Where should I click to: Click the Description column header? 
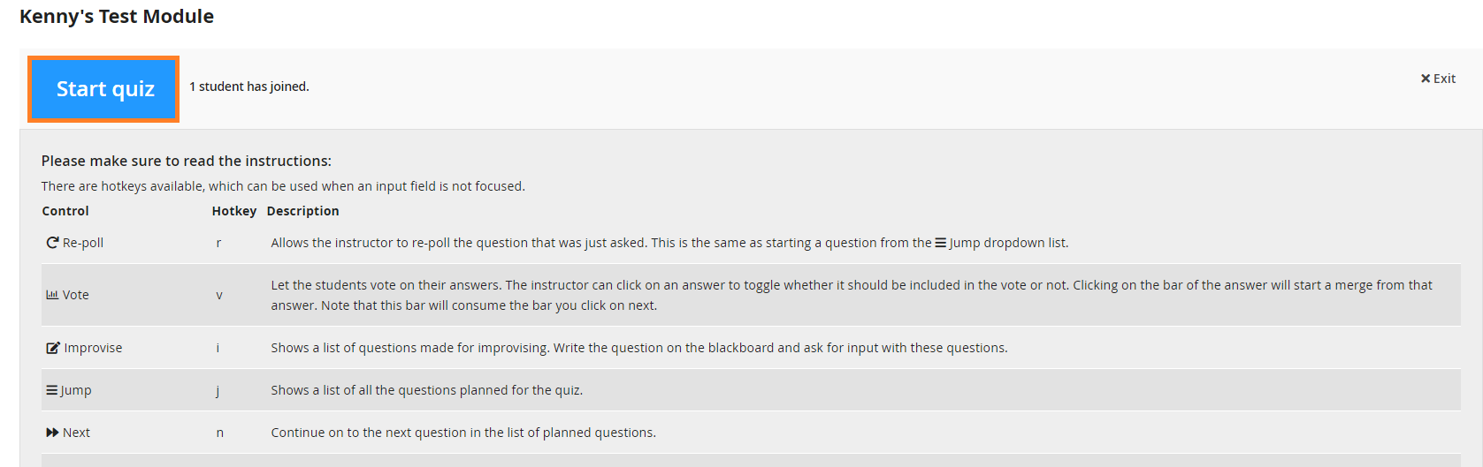(x=303, y=211)
